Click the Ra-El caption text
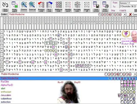The image size is (137, 104). (61, 82)
